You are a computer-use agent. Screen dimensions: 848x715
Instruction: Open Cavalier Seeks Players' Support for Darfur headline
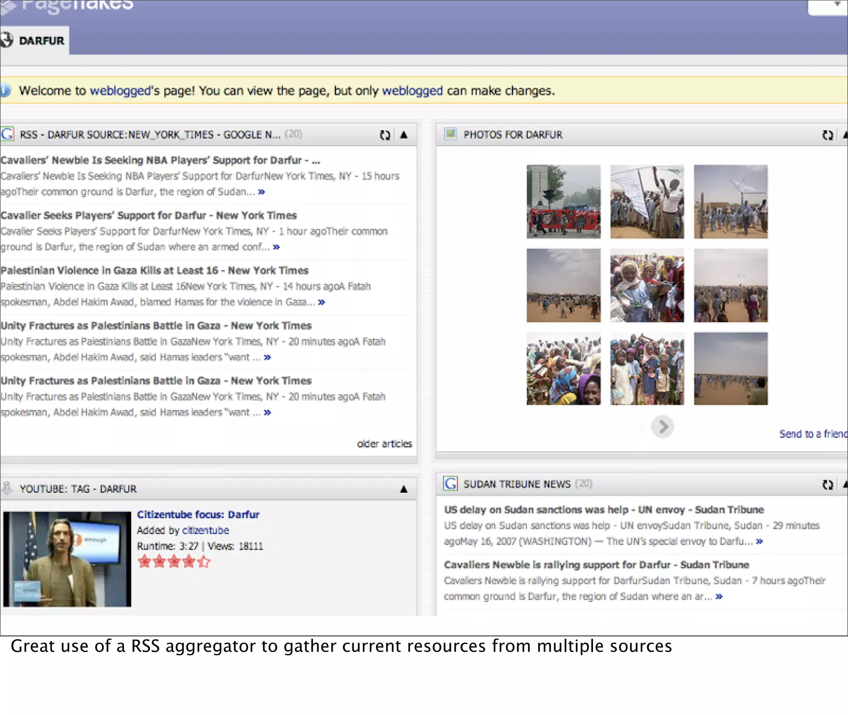[x=149, y=215]
